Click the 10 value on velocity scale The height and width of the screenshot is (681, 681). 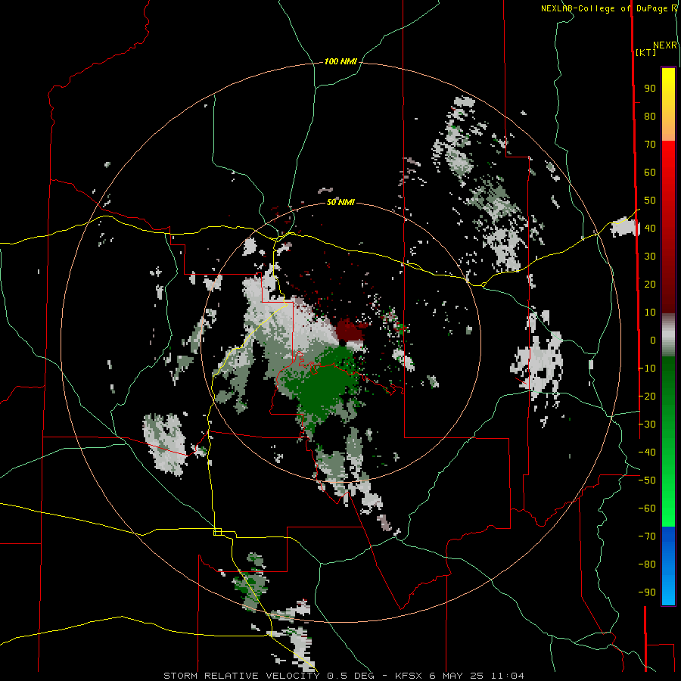(x=650, y=313)
